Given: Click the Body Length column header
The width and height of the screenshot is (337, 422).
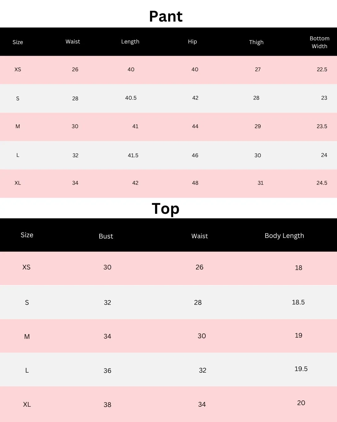Looking at the screenshot, I should coord(284,236).
